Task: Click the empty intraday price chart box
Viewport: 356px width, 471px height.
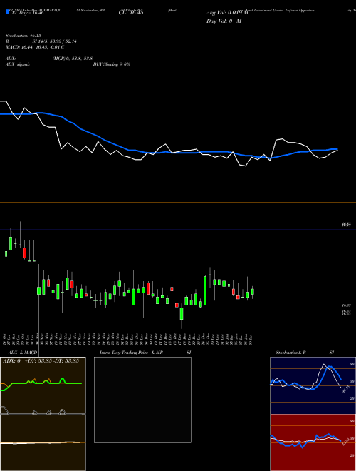Action: (142, 400)
